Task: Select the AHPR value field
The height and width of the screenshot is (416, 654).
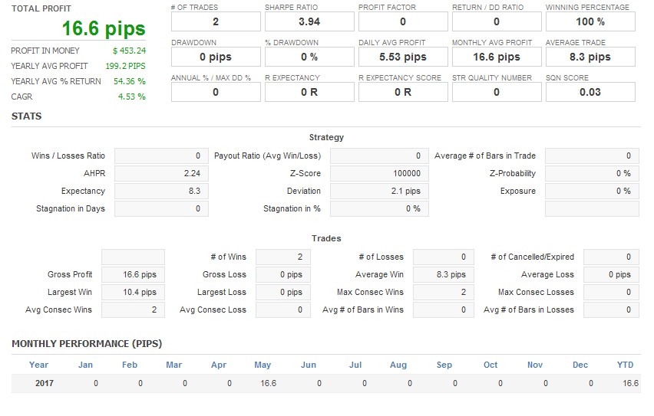Action: pyautogui.click(x=161, y=173)
